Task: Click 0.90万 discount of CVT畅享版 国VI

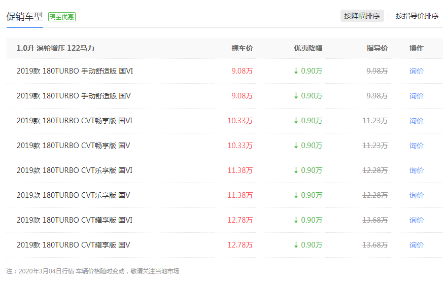Action: click(x=308, y=121)
